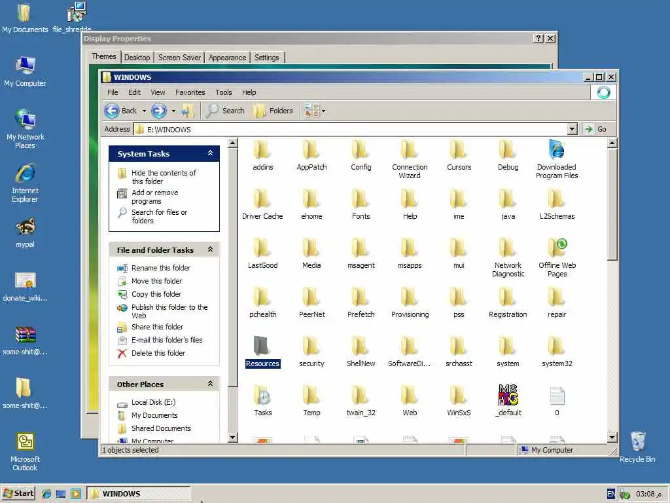Click Share this folder link
The image size is (670, 503).
click(x=157, y=327)
